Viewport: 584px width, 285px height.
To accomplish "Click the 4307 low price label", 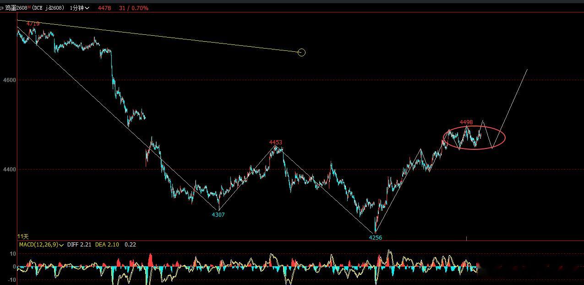I will (218, 214).
